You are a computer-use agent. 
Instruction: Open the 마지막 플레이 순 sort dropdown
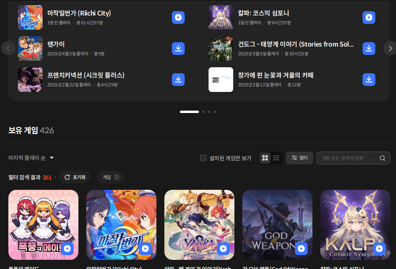31,158
